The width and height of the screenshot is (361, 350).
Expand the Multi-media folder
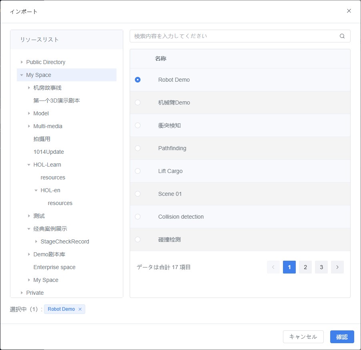29,126
